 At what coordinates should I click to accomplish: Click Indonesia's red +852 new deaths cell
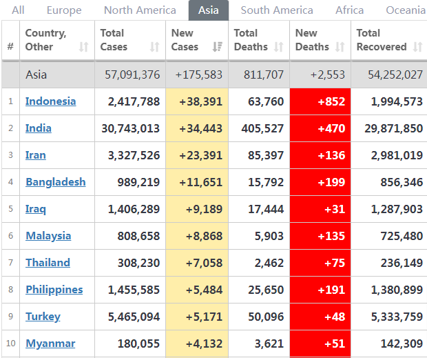[x=320, y=101]
